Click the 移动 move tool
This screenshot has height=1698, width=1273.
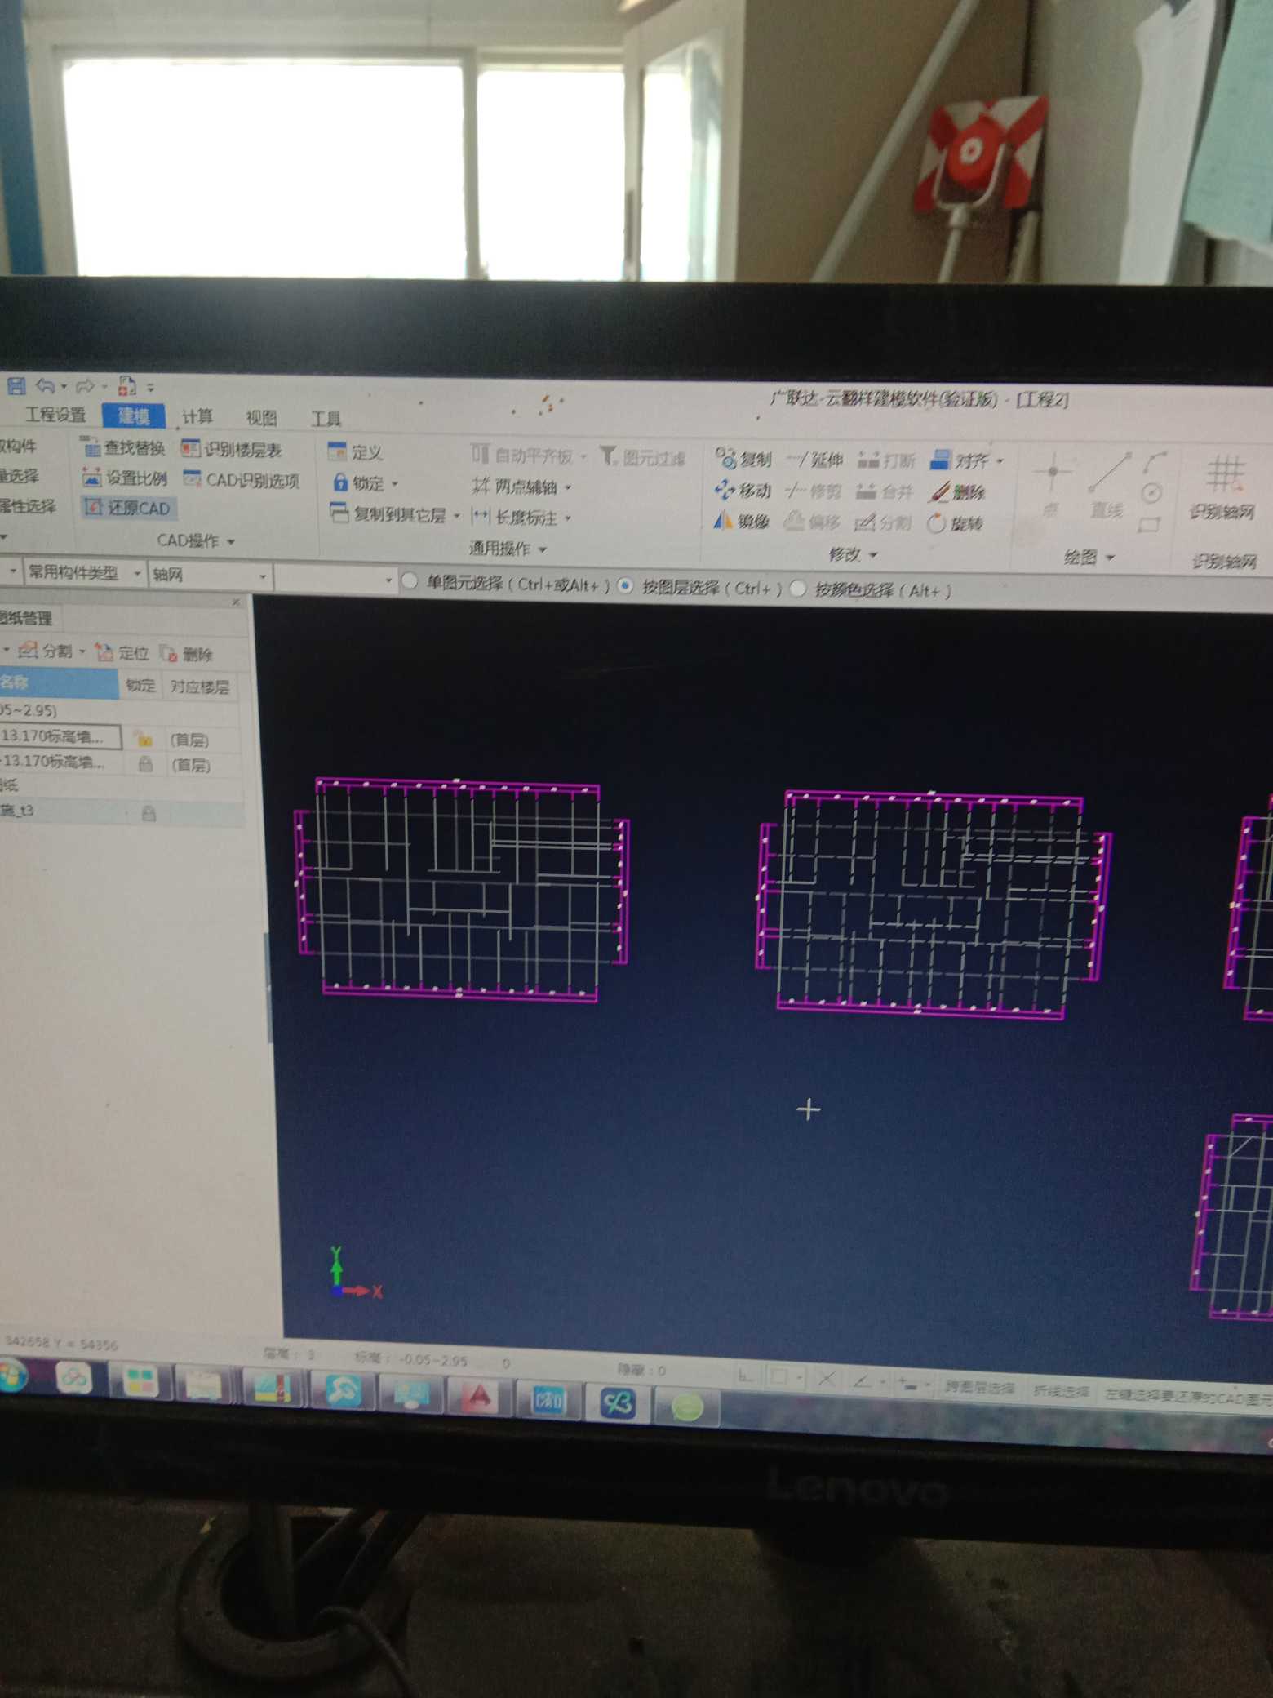pyautogui.click(x=743, y=490)
